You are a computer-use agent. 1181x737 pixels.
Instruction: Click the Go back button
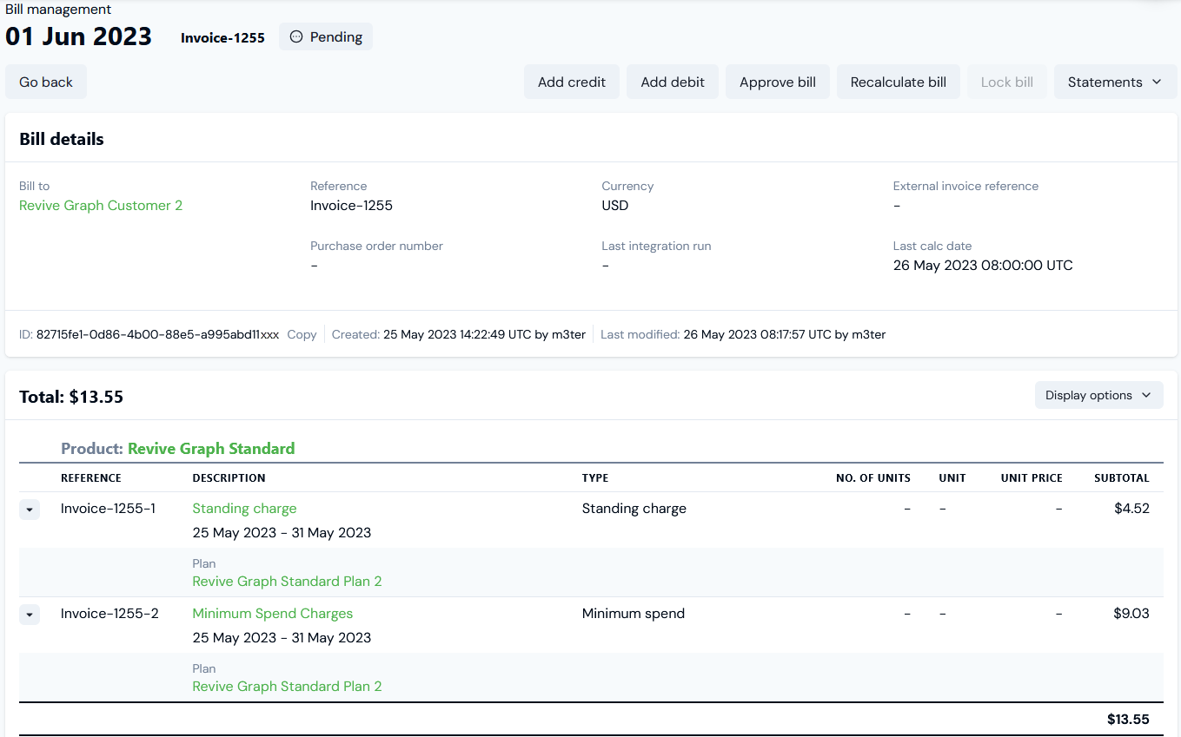point(46,82)
